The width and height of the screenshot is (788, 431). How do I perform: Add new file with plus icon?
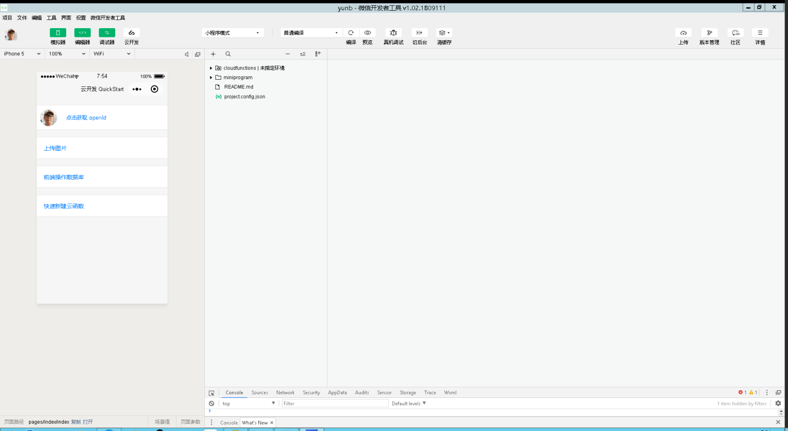point(213,54)
